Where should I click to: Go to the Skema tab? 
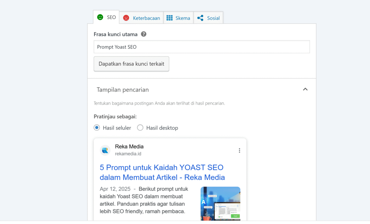pyautogui.click(x=182, y=18)
